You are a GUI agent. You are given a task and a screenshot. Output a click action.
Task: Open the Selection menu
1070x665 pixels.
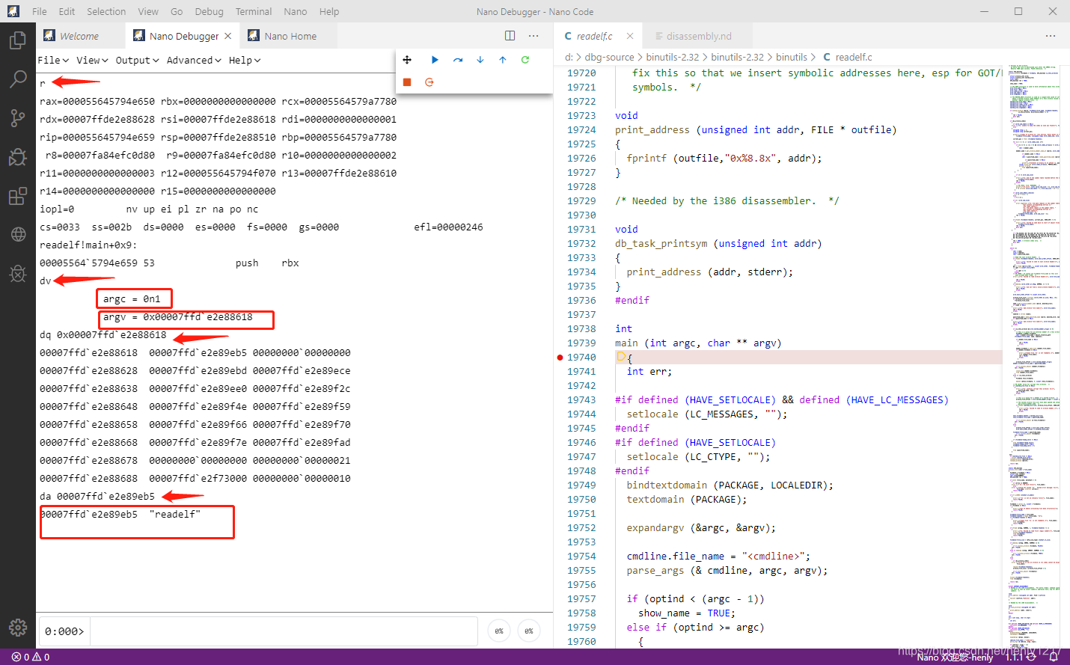106,11
